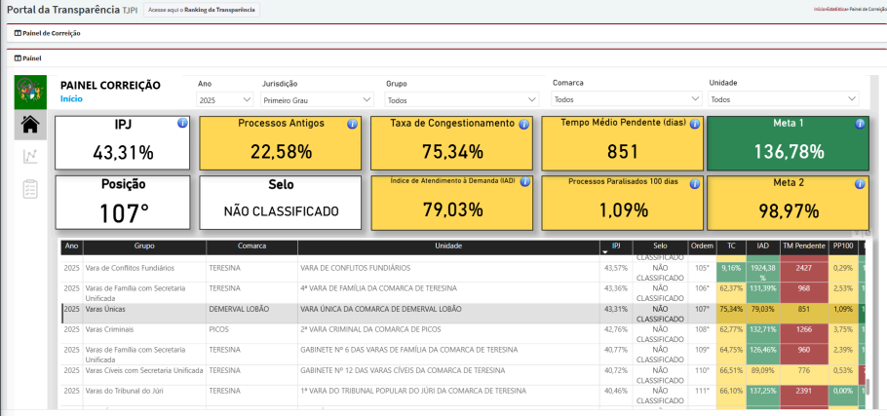Open the Jurisdição dropdown Primeiro Grau
This screenshot has width=887, height=416.
click(x=318, y=100)
